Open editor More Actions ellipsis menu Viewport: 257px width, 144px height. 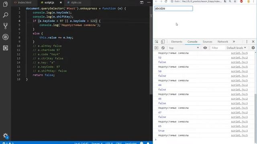pyautogui.click(x=149, y=2)
